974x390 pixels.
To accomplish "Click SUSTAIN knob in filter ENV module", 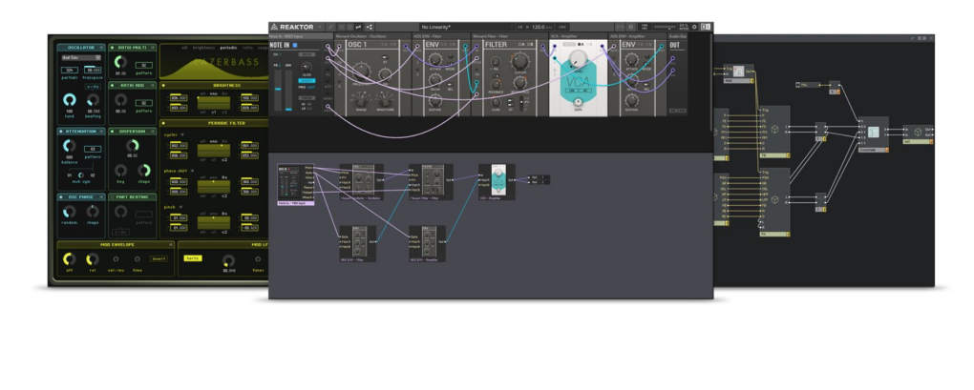I will [x=435, y=99].
